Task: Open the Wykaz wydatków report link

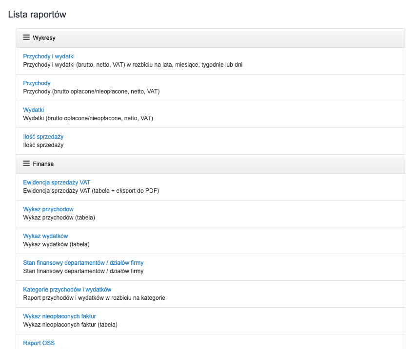Action: [x=45, y=236]
